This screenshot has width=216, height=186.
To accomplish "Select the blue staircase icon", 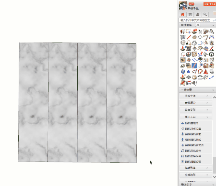I will (212, 77).
